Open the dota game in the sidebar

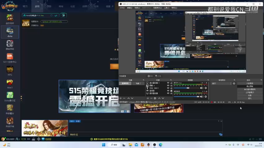tap(10, 32)
